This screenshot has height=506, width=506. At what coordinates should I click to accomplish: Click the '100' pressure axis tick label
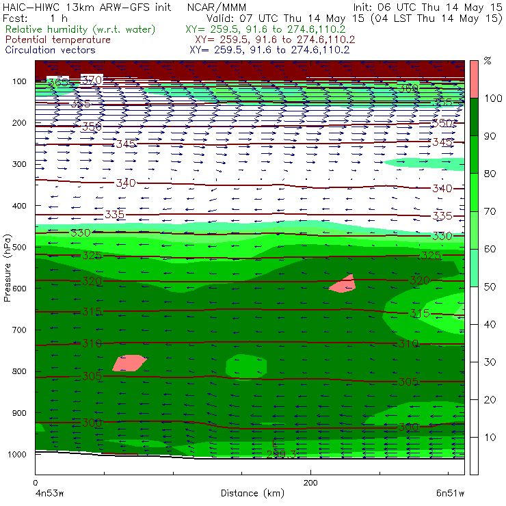pyautogui.click(x=19, y=81)
